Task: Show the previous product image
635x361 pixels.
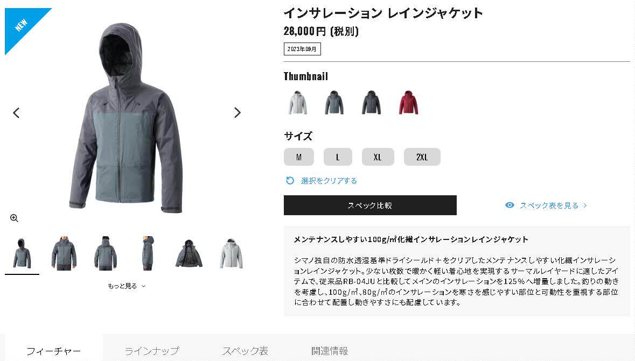Action: [x=16, y=112]
